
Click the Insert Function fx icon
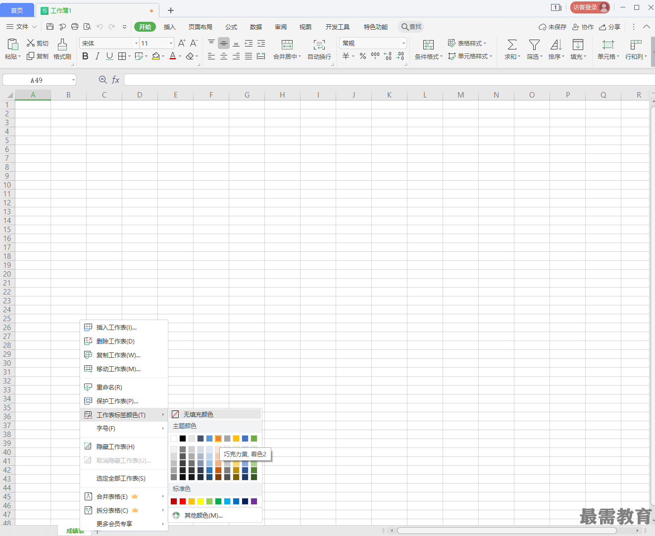pyautogui.click(x=115, y=80)
